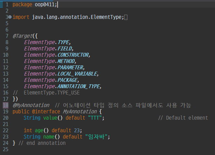Image resolution: width=215 pixels, height=155 pixels.
Task: Click the PACKAGE constant on line 14
Action: tap(67, 80)
